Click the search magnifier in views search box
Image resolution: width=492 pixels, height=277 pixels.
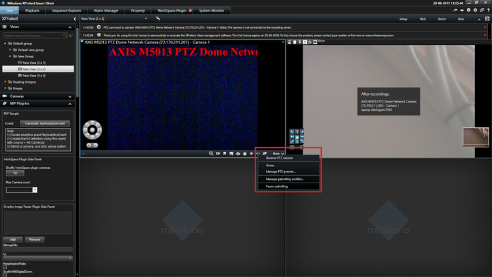(66, 36)
